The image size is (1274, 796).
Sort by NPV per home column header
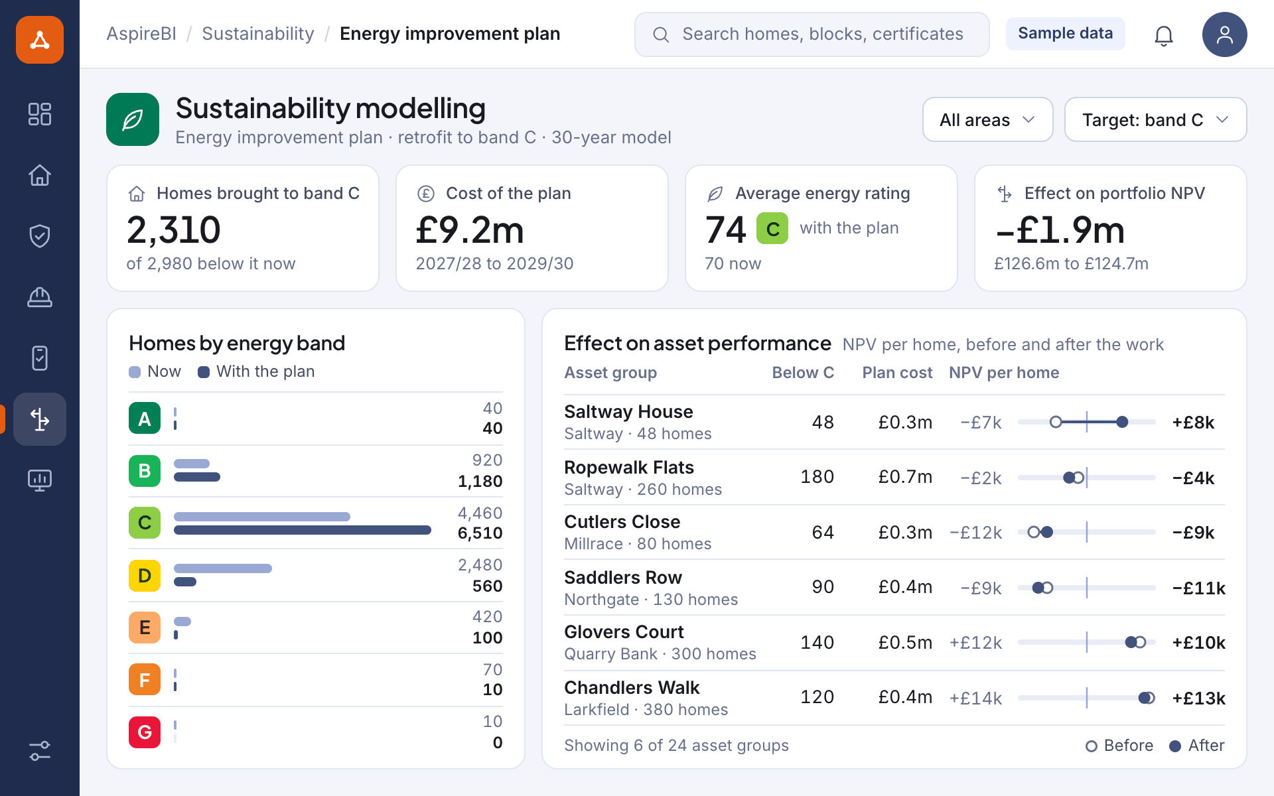tap(1004, 373)
